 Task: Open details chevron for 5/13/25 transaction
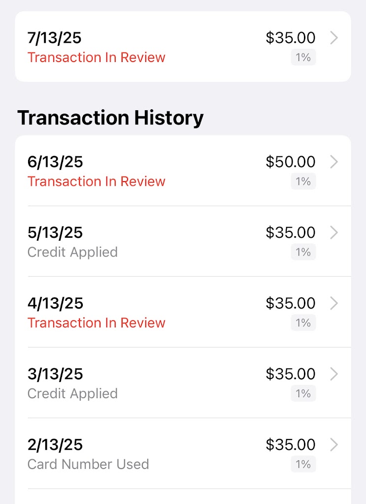tap(333, 233)
